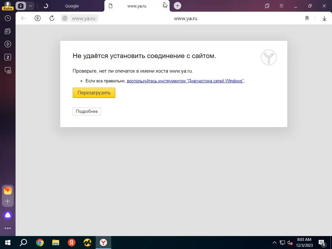Screen dimensions: 332x249
Task: Open the Windows Start menu
Action: [8, 243]
